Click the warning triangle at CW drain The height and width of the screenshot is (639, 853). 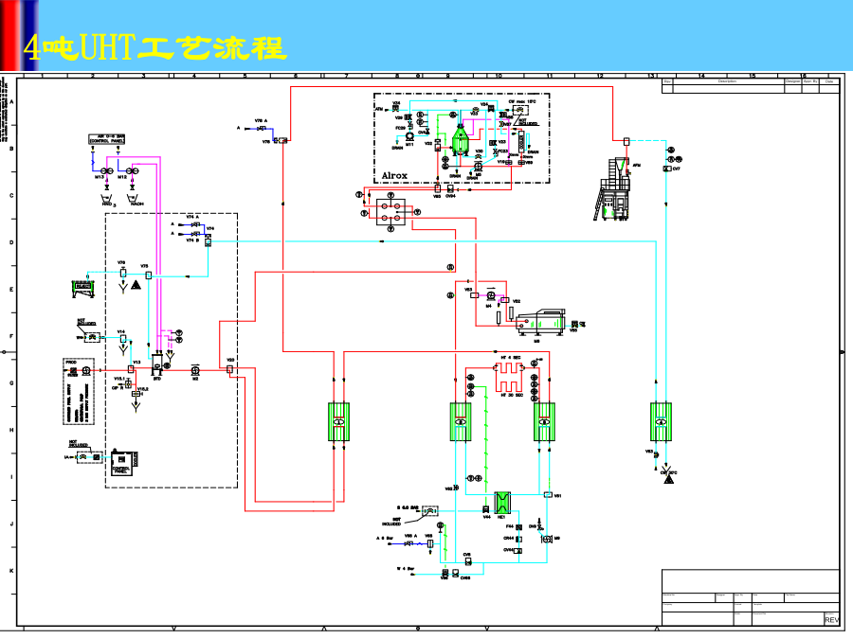tap(669, 479)
